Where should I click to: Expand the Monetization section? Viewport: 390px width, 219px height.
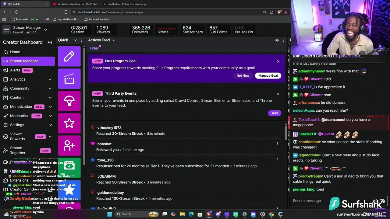[x=50, y=107]
